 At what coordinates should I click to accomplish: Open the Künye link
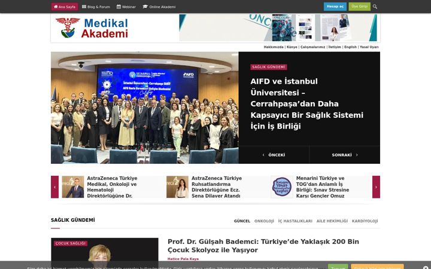point(292,47)
